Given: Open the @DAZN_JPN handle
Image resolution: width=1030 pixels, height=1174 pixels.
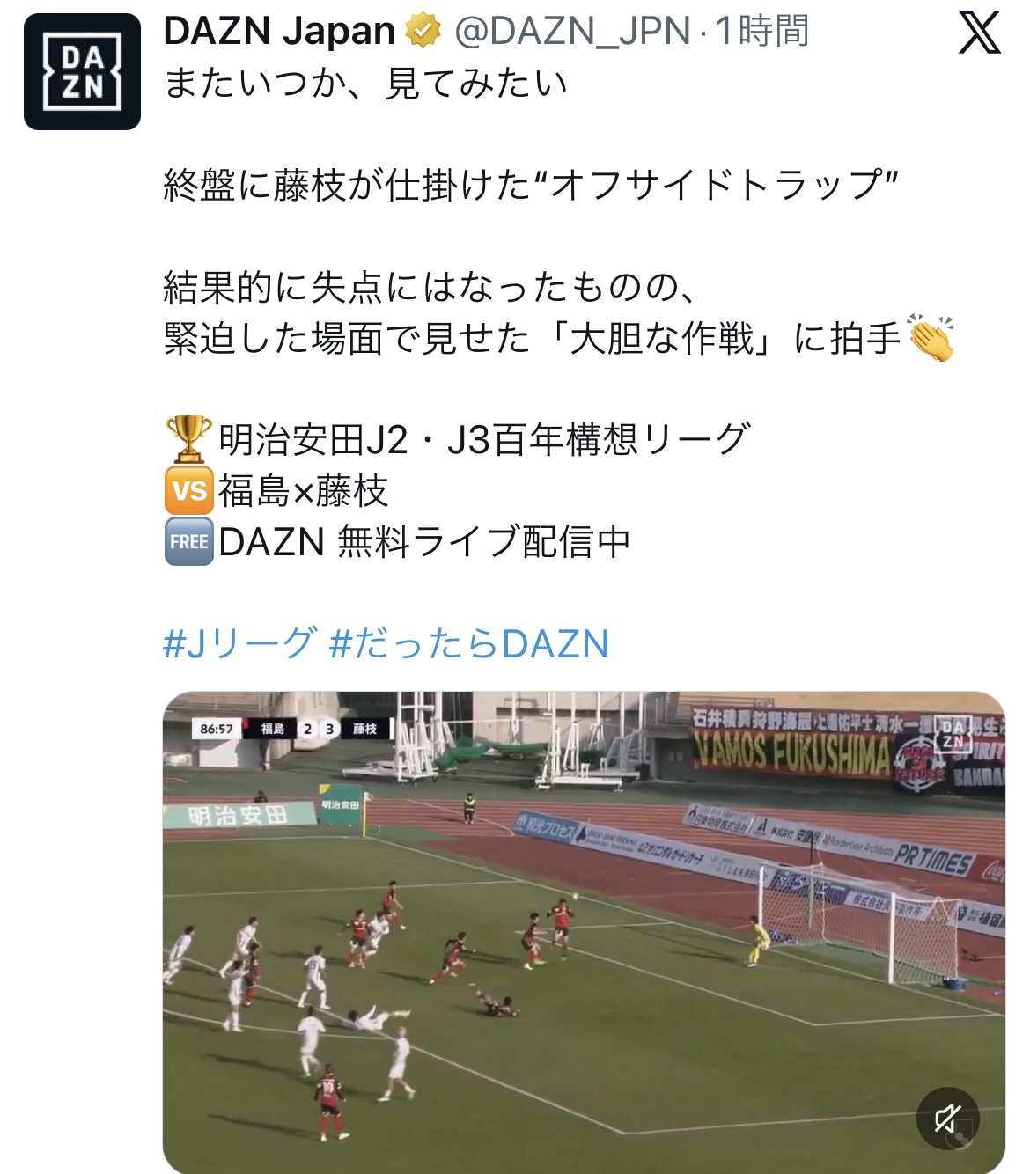Looking at the screenshot, I should [572, 32].
